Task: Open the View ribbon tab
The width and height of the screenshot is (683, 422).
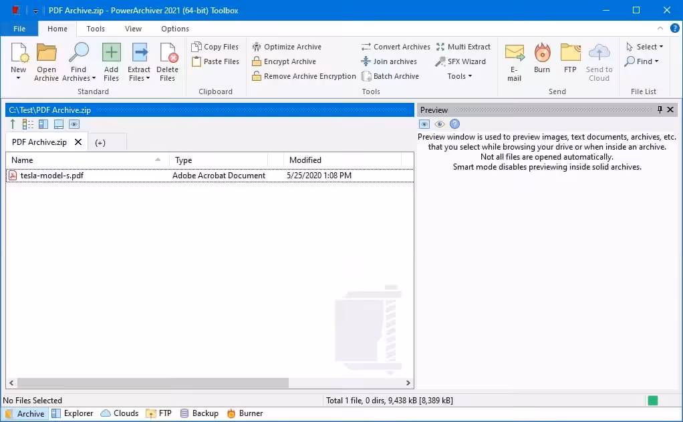Action: coord(133,29)
